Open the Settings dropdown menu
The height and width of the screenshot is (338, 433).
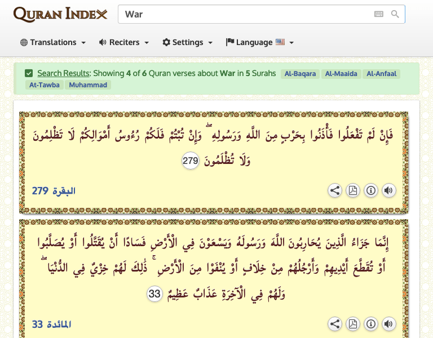coord(188,42)
